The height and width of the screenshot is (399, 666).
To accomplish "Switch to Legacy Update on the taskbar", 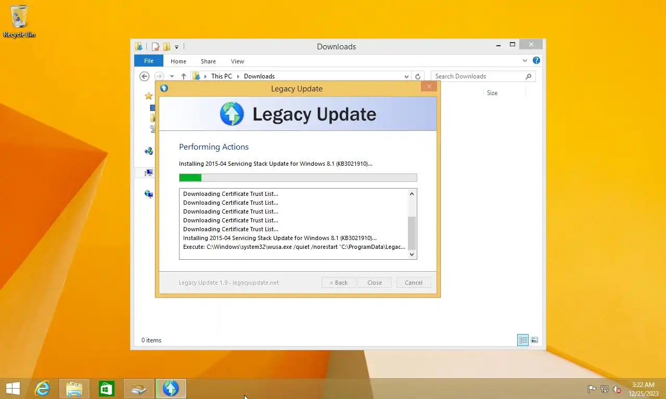I will coord(171,389).
